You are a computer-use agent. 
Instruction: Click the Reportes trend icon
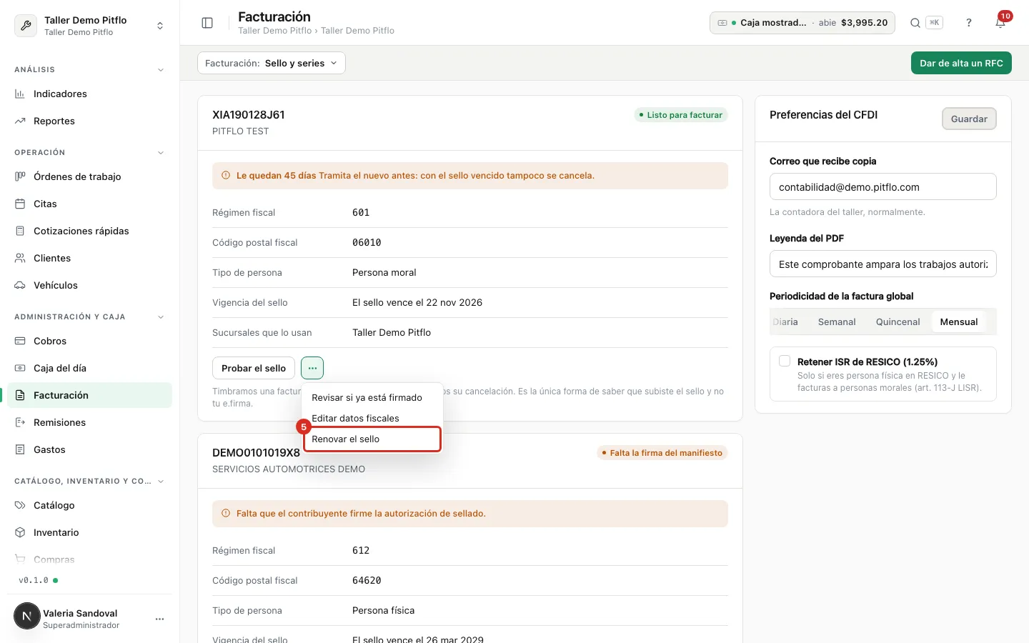[x=20, y=121]
